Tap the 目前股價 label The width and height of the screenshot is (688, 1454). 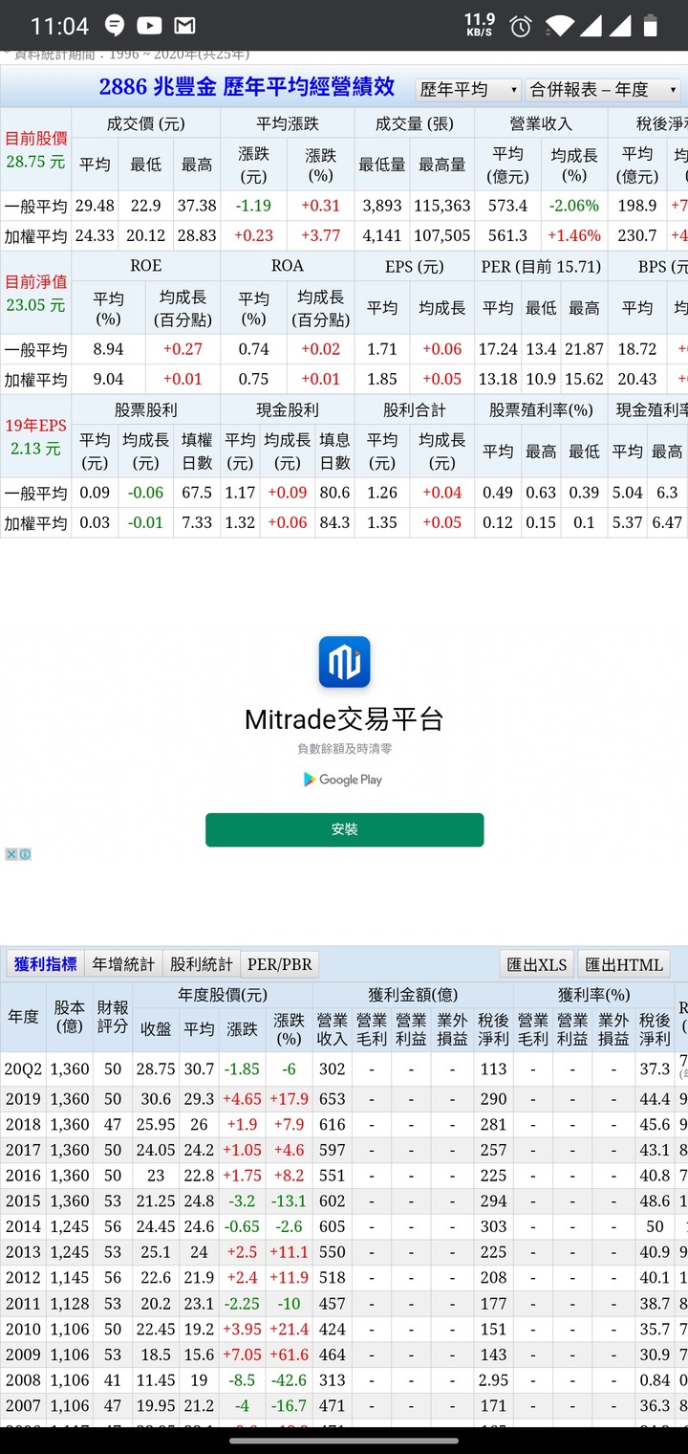click(35, 139)
